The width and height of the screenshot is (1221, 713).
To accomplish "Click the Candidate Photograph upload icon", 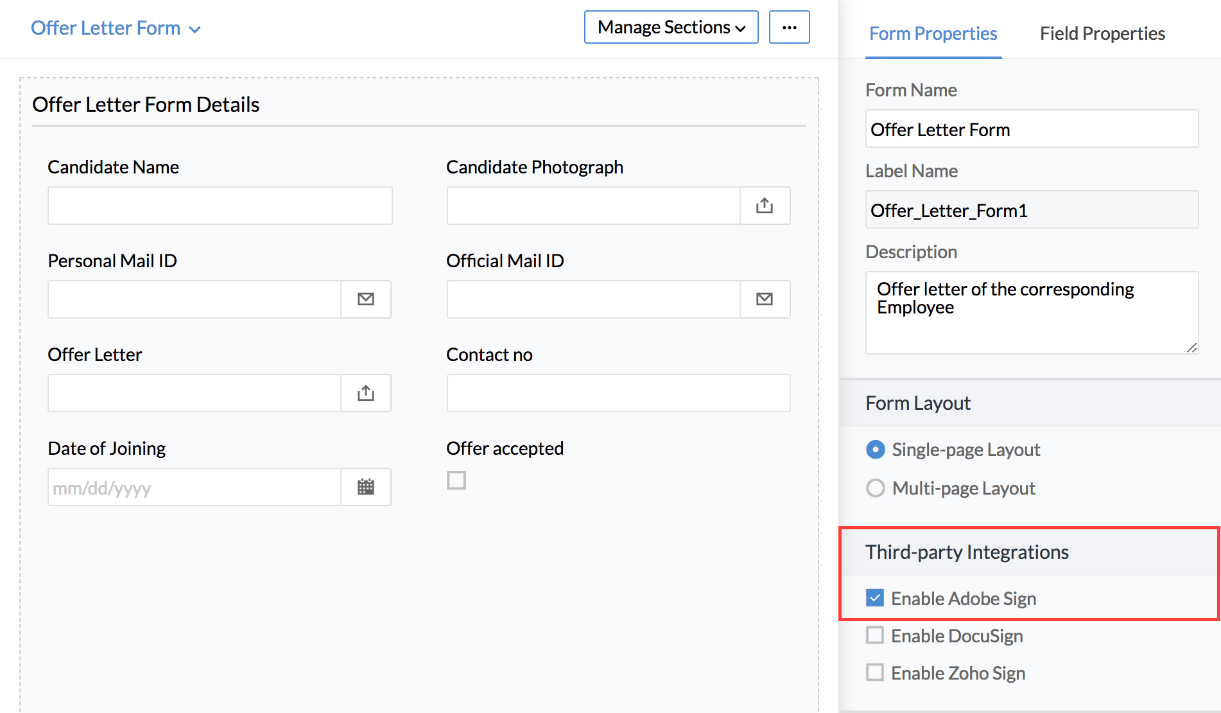I will click(x=765, y=206).
